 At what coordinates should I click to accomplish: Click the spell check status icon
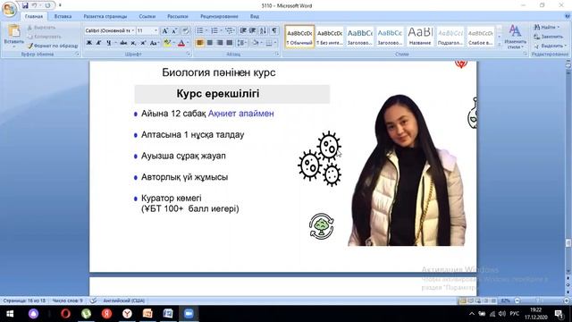click(x=93, y=301)
